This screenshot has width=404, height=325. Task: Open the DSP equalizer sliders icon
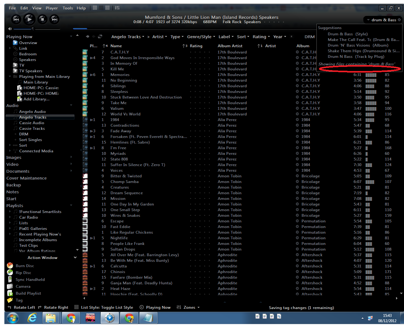pyautogui.click(x=117, y=8)
